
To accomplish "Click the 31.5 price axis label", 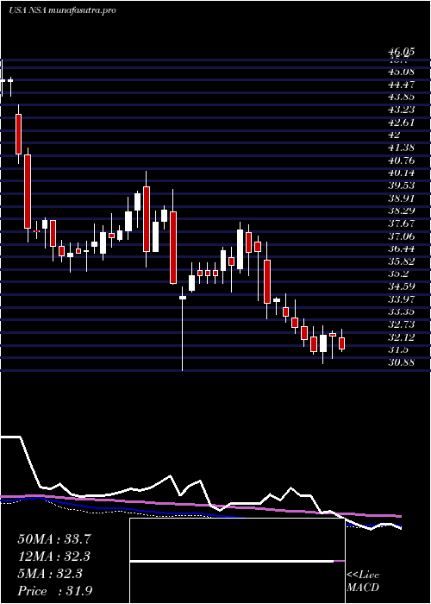I will (398, 349).
